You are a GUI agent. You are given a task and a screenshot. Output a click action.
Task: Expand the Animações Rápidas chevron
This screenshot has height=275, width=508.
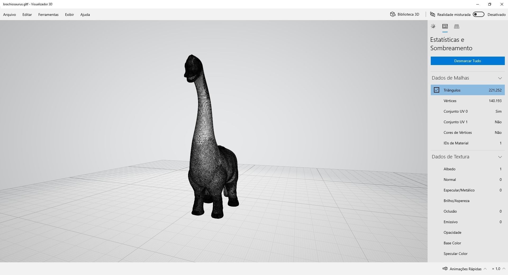(x=485, y=269)
